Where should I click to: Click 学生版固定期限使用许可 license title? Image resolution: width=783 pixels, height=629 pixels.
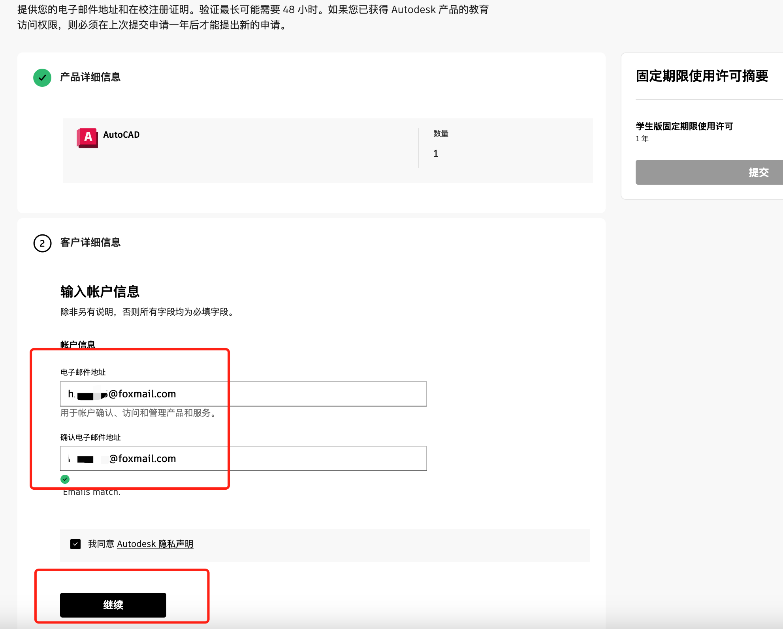684,126
